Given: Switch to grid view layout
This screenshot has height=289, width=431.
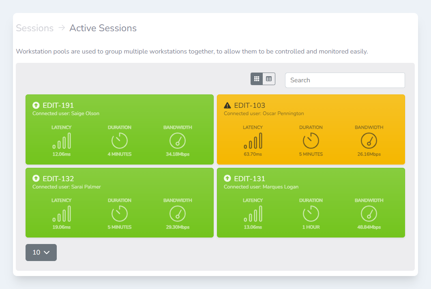Looking at the screenshot, I should (257, 79).
